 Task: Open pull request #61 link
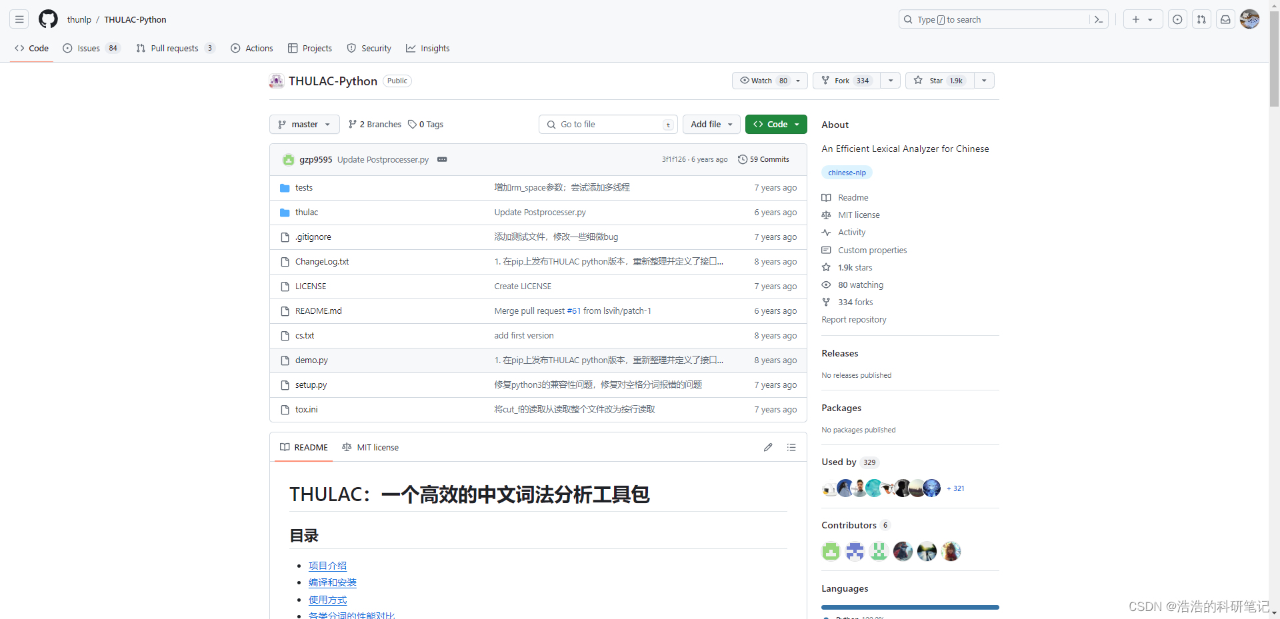click(574, 311)
